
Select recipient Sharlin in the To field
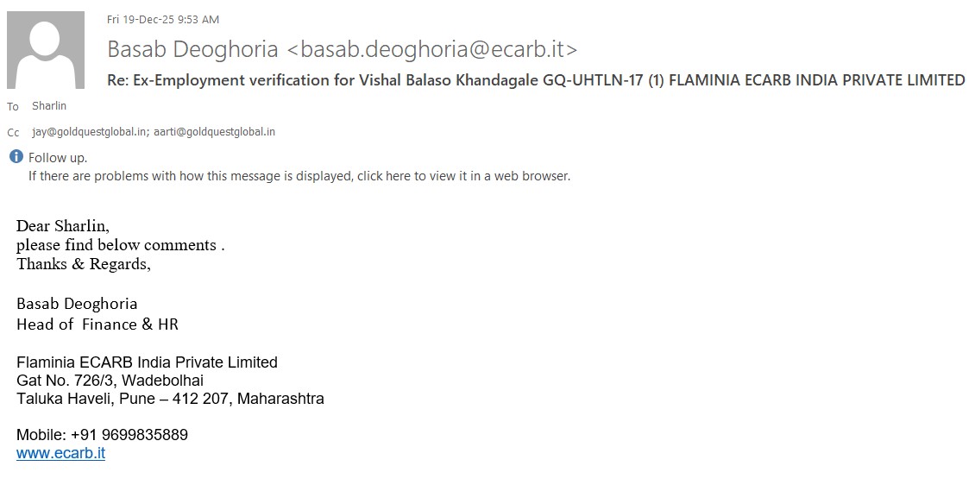click(49, 106)
